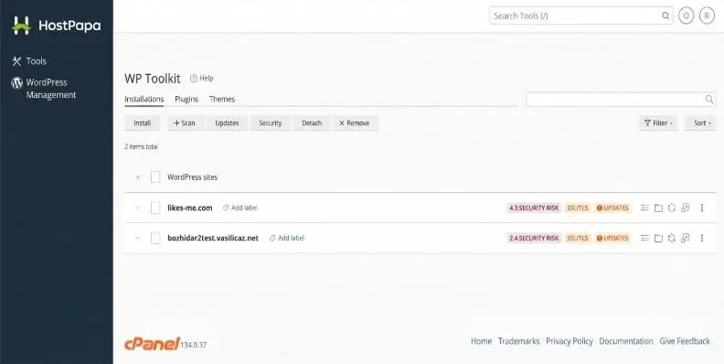Open the likes-me.com site name
Image resolution: width=724 pixels, height=364 pixels.
(190, 208)
